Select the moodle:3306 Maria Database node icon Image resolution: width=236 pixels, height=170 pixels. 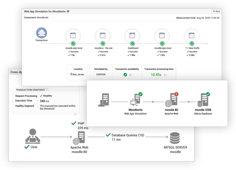203,100
